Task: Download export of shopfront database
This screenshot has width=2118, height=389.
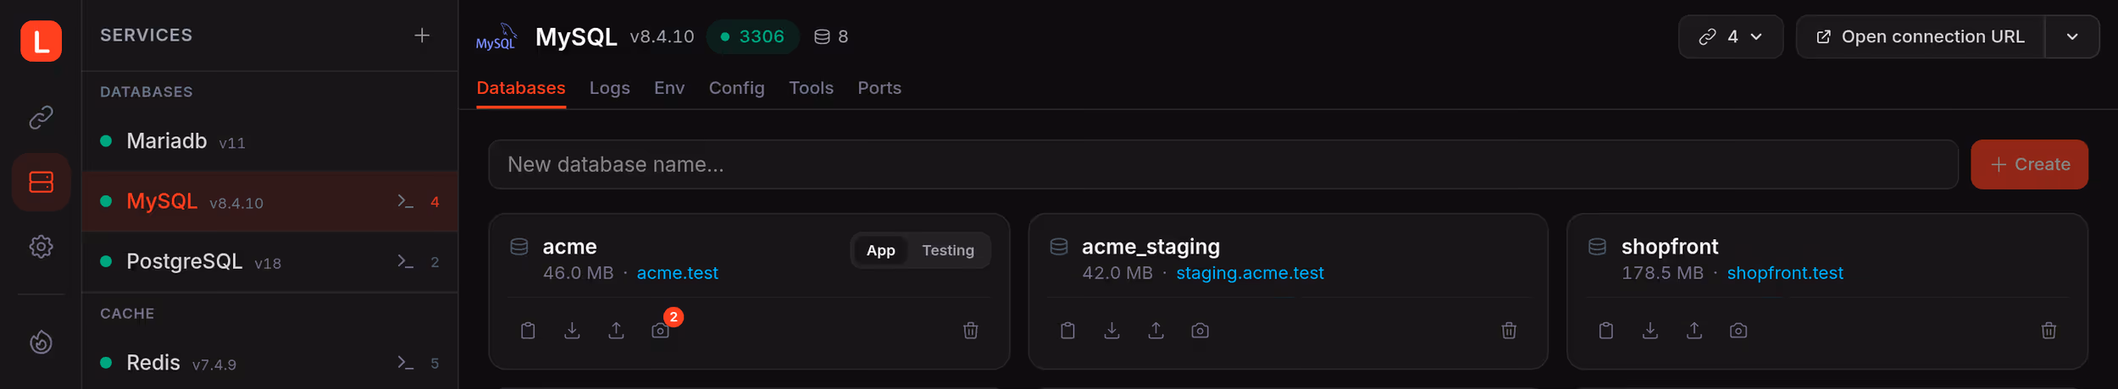Action: coord(1649,330)
